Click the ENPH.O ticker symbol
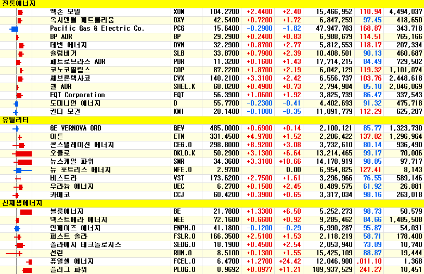Image resolution: width=424 pixels, height=274 pixels. pyautogui.click(x=184, y=228)
